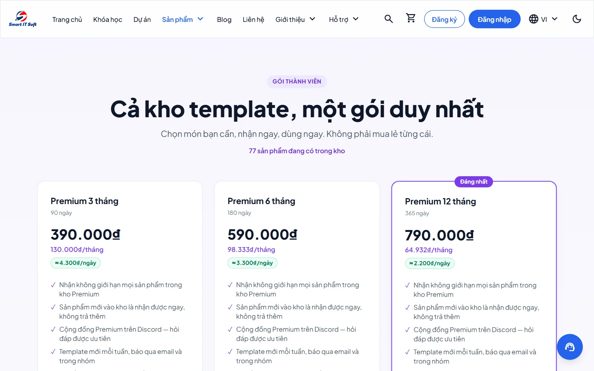Click the Sản phẩm menu label
Image resolution: width=594 pixels, height=371 pixels.
pyautogui.click(x=177, y=19)
